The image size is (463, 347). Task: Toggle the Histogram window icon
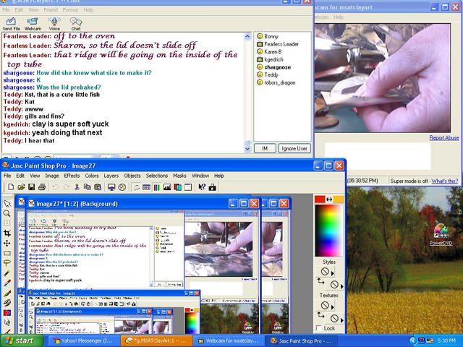tap(167, 187)
